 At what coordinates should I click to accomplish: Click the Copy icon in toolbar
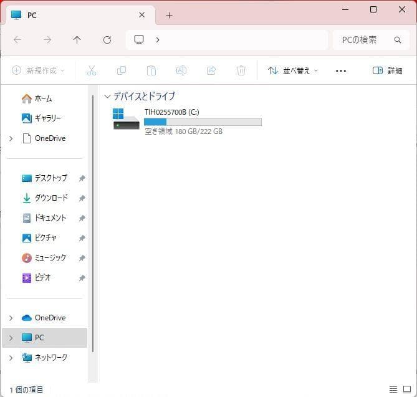(122, 70)
